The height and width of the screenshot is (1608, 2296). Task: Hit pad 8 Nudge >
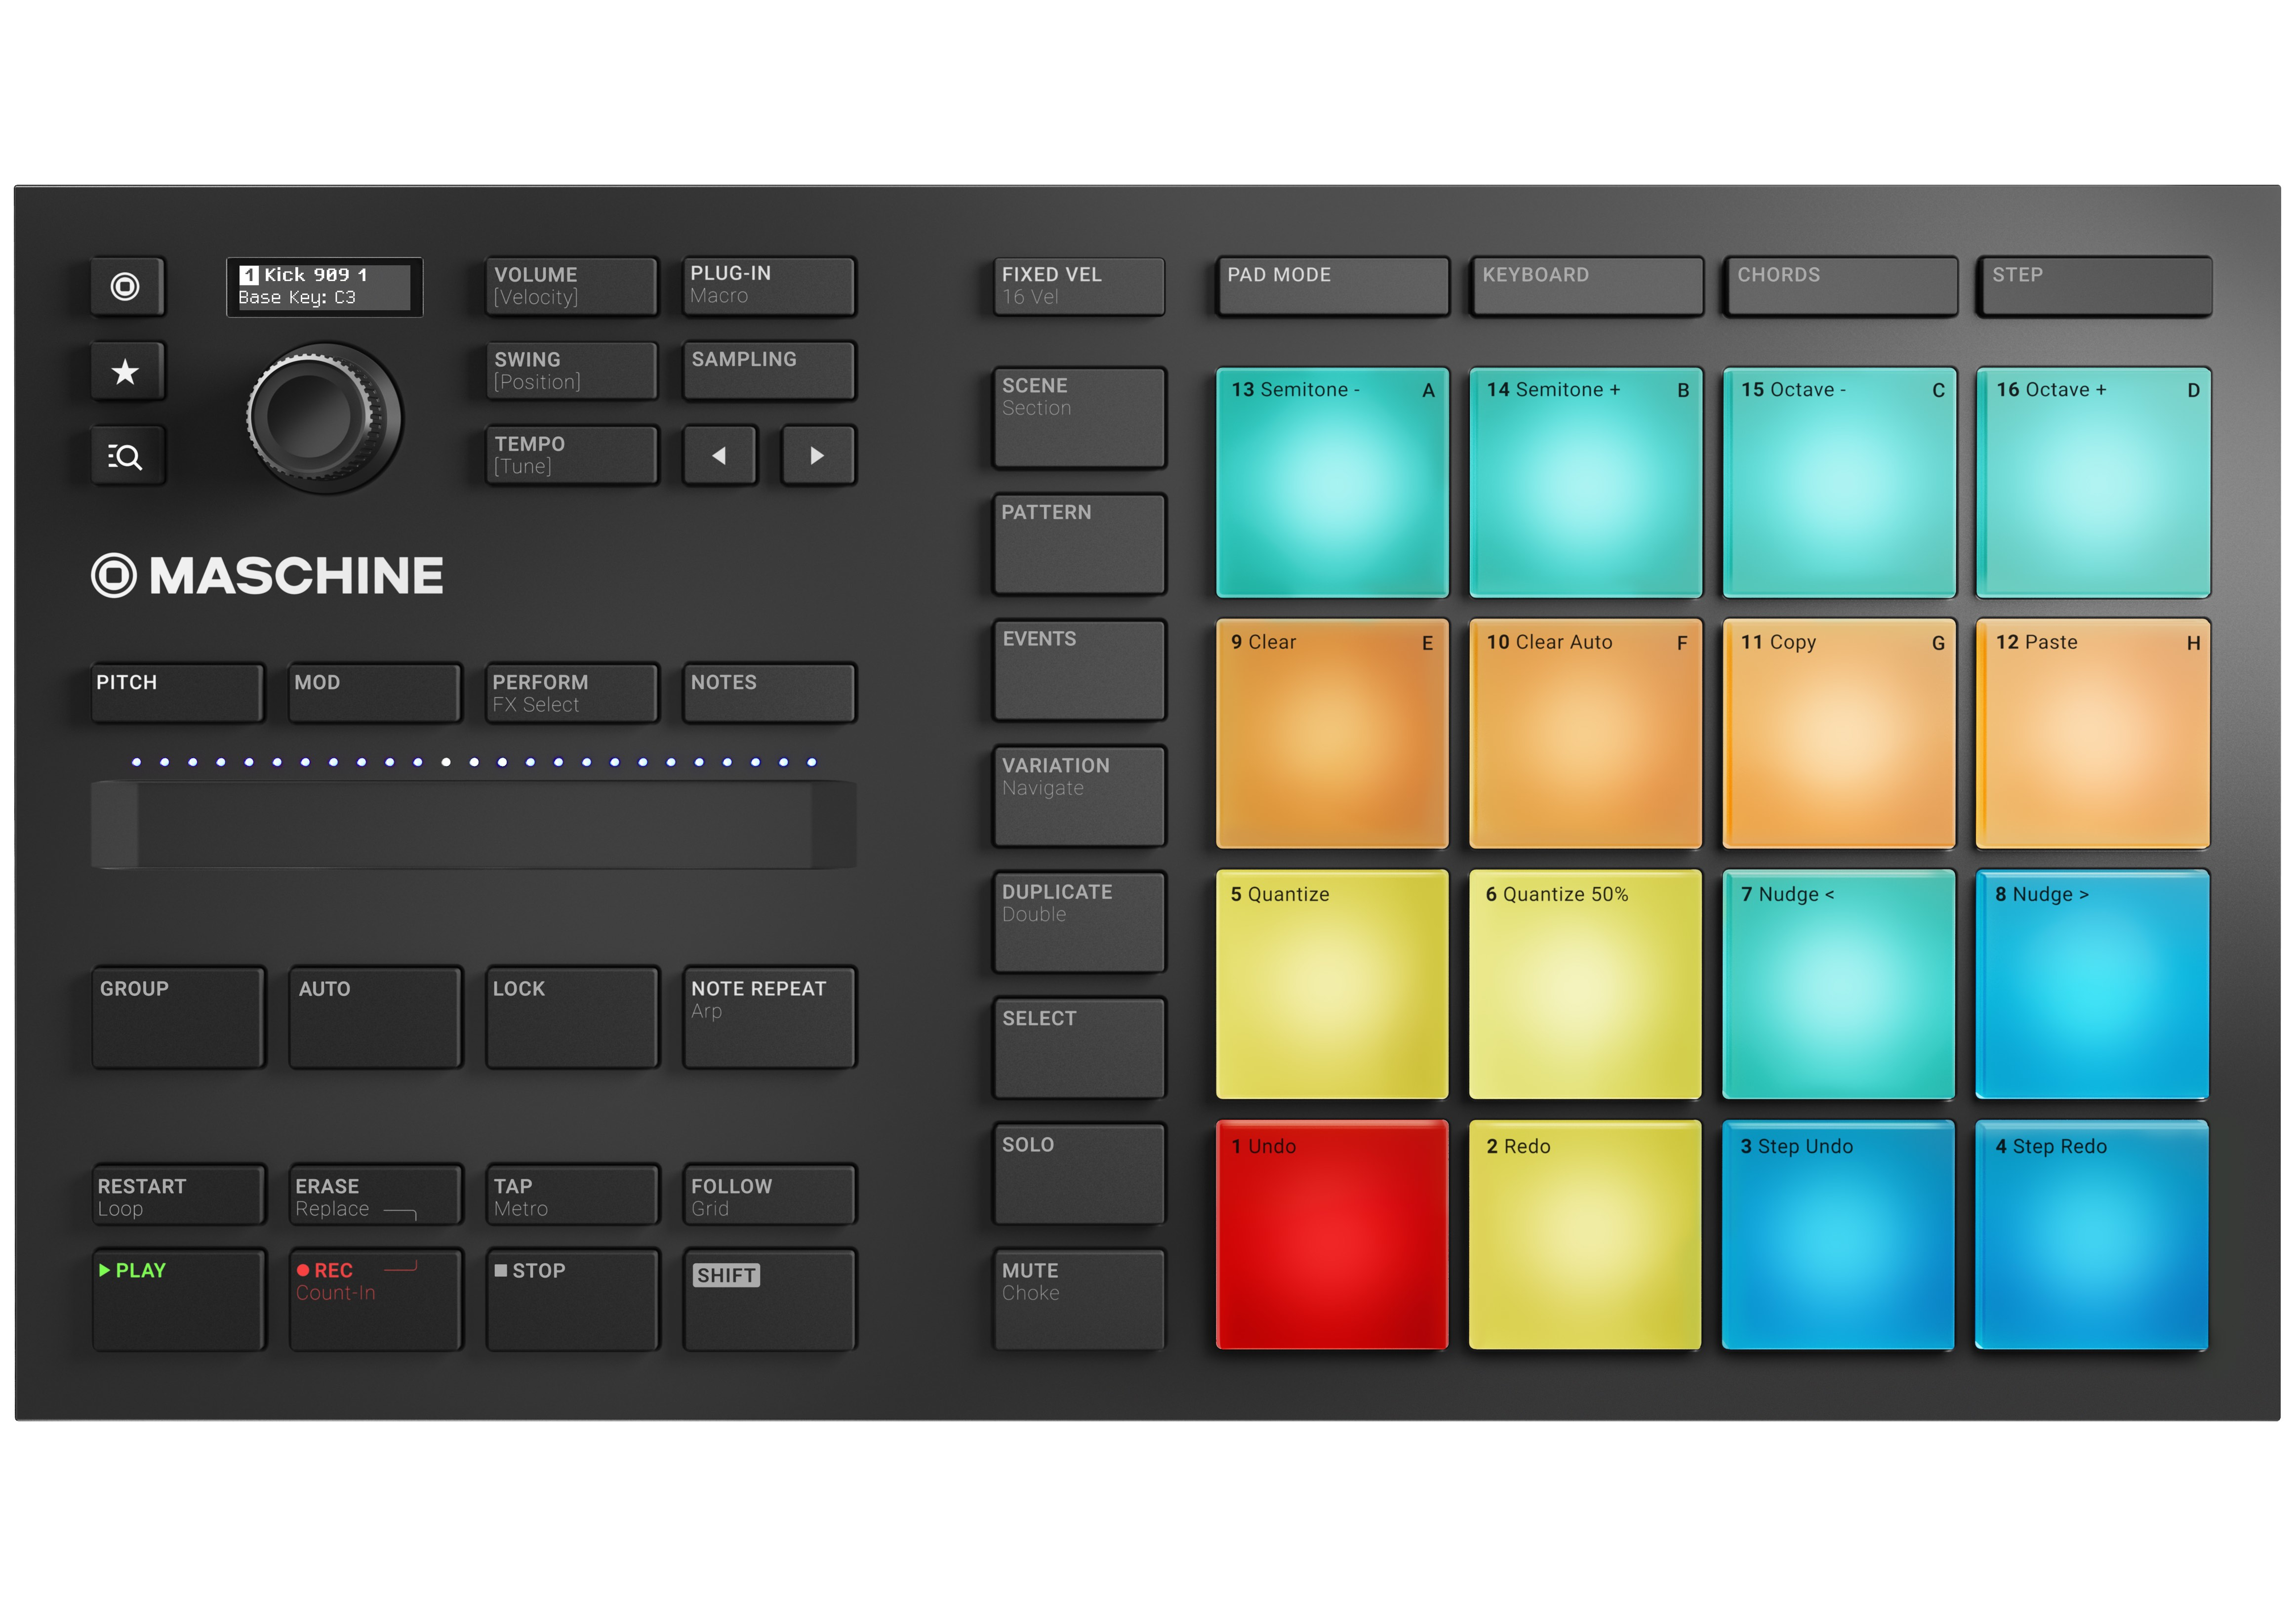point(2093,985)
